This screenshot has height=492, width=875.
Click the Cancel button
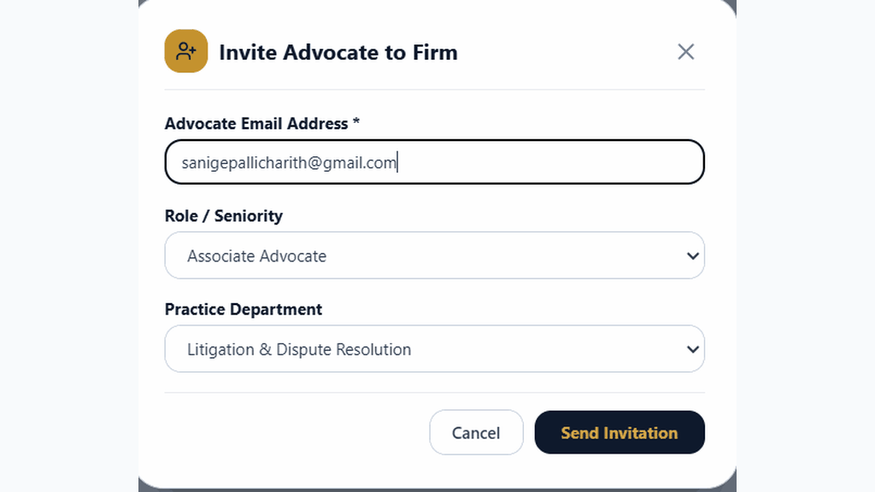(476, 432)
